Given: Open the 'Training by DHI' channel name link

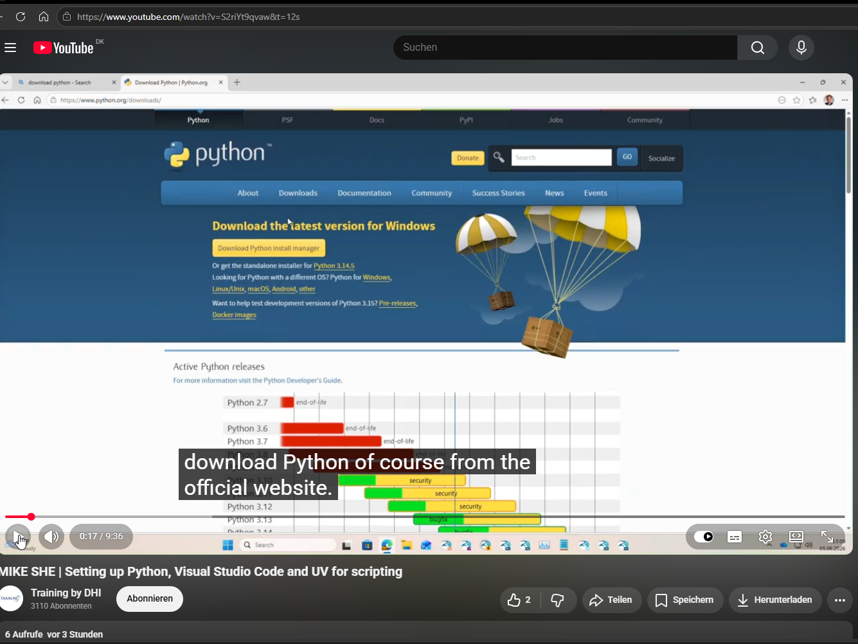Looking at the screenshot, I should click(x=66, y=593).
